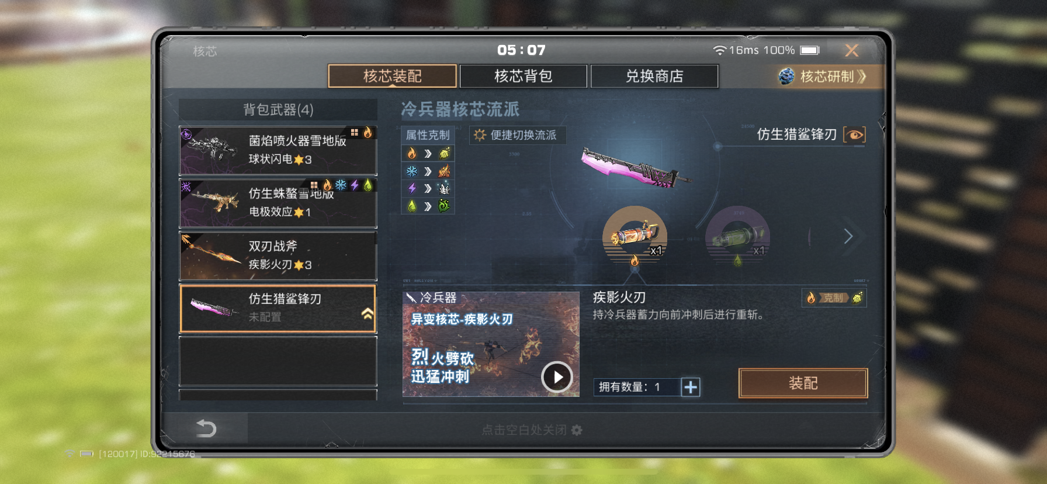Select 菌焰喷火器雪地版 weapon entry

[278, 150]
